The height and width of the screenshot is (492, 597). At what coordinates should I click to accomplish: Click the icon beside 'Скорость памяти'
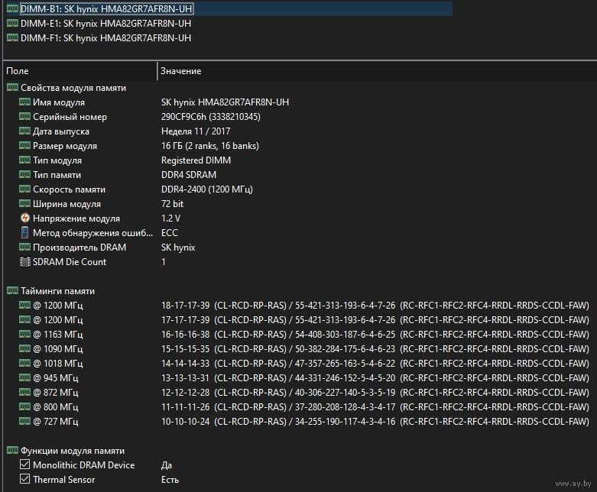pos(24,189)
